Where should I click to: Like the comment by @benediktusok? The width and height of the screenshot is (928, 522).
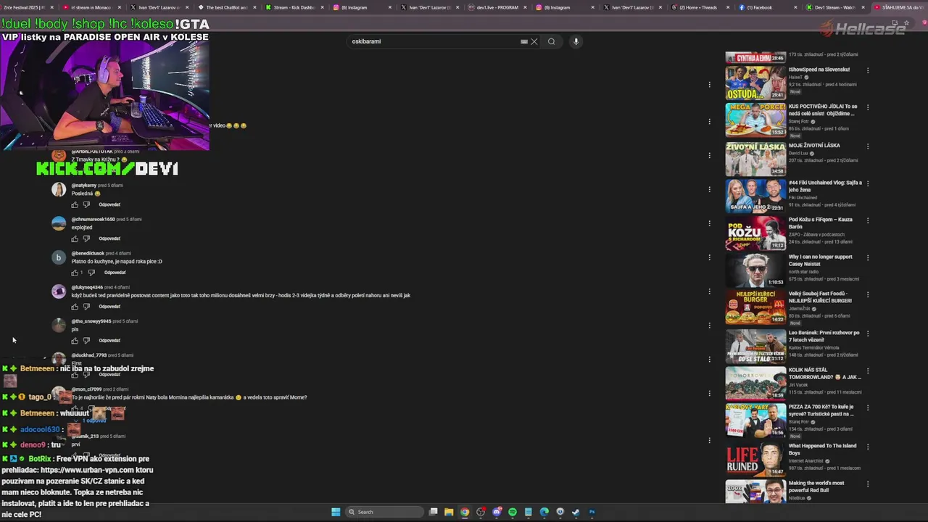coord(74,273)
